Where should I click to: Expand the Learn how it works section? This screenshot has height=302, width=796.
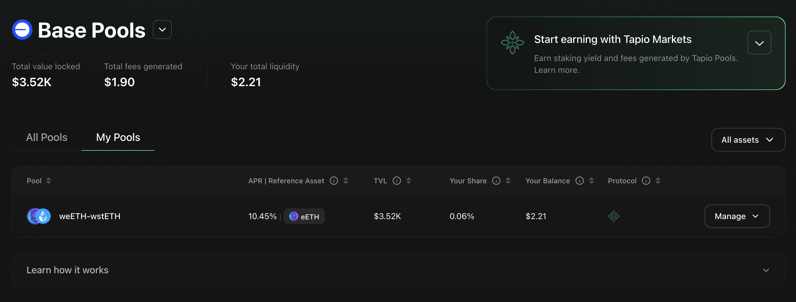click(765, 270)
